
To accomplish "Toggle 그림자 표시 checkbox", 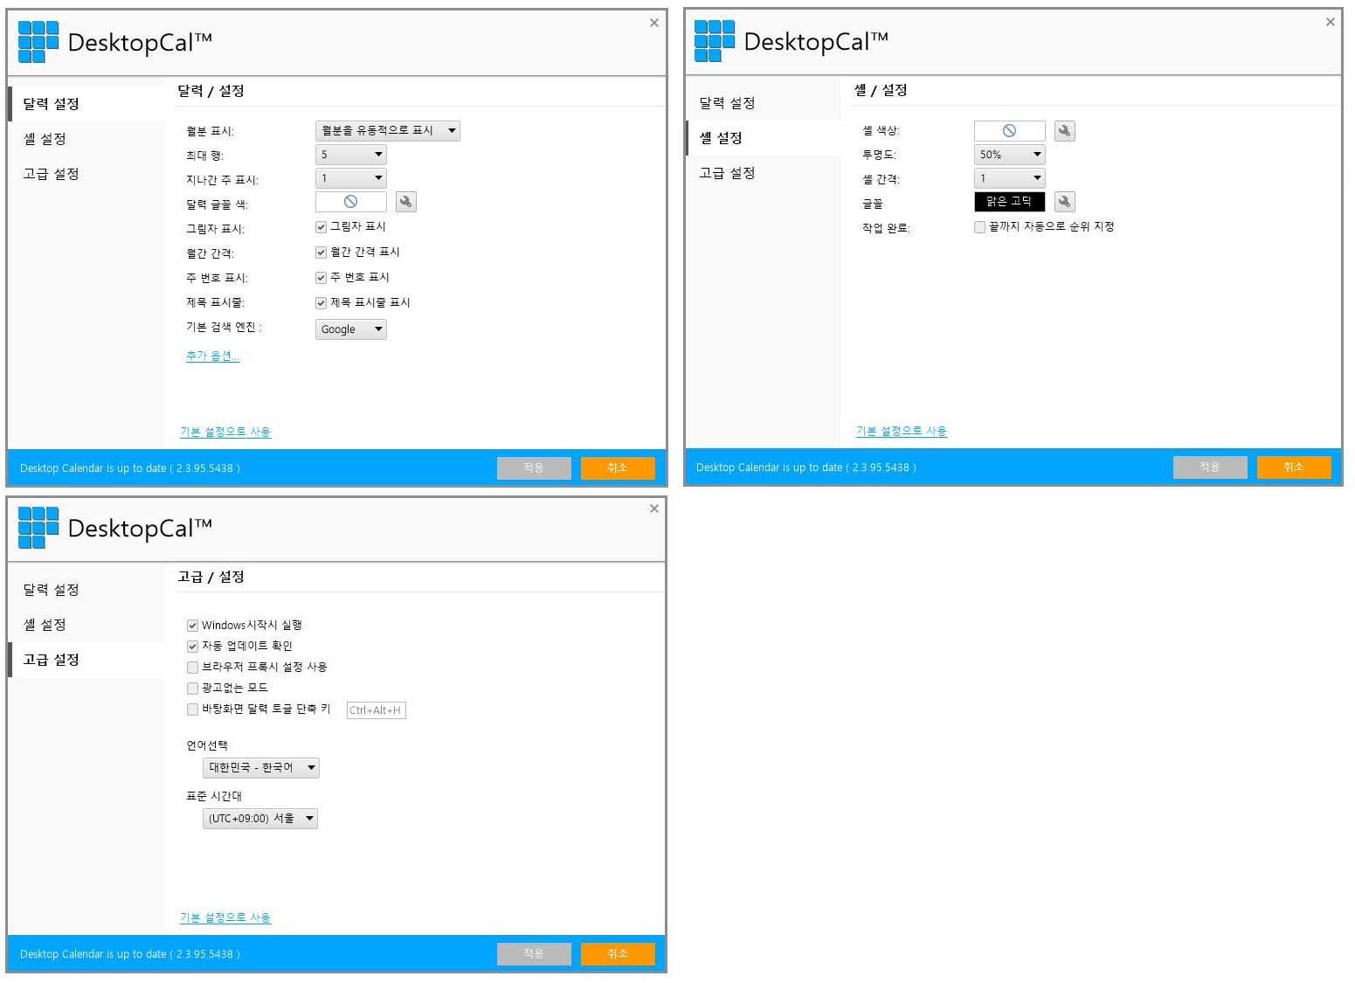I will (x=321, y=227).
